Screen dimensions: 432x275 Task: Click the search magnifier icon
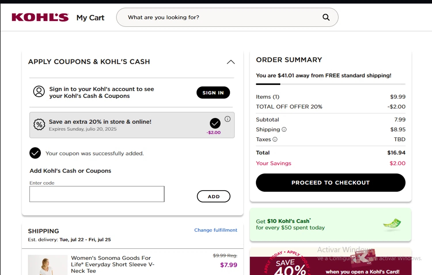(326, 17)
